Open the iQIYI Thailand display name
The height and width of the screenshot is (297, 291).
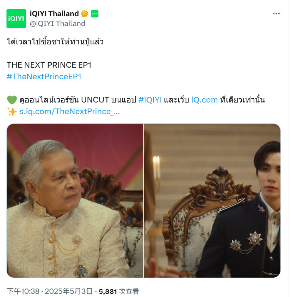coord(54,14)
